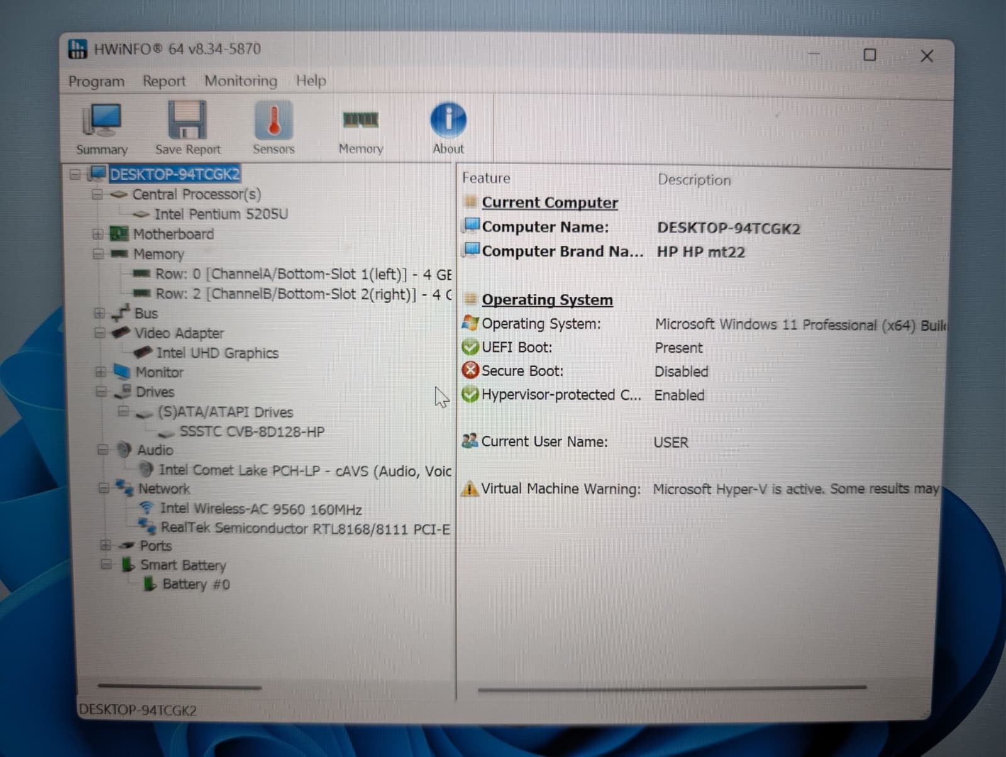
Task: Collapse the (S)ATA/ATAPI Drives node
Action: pos(124,412)
